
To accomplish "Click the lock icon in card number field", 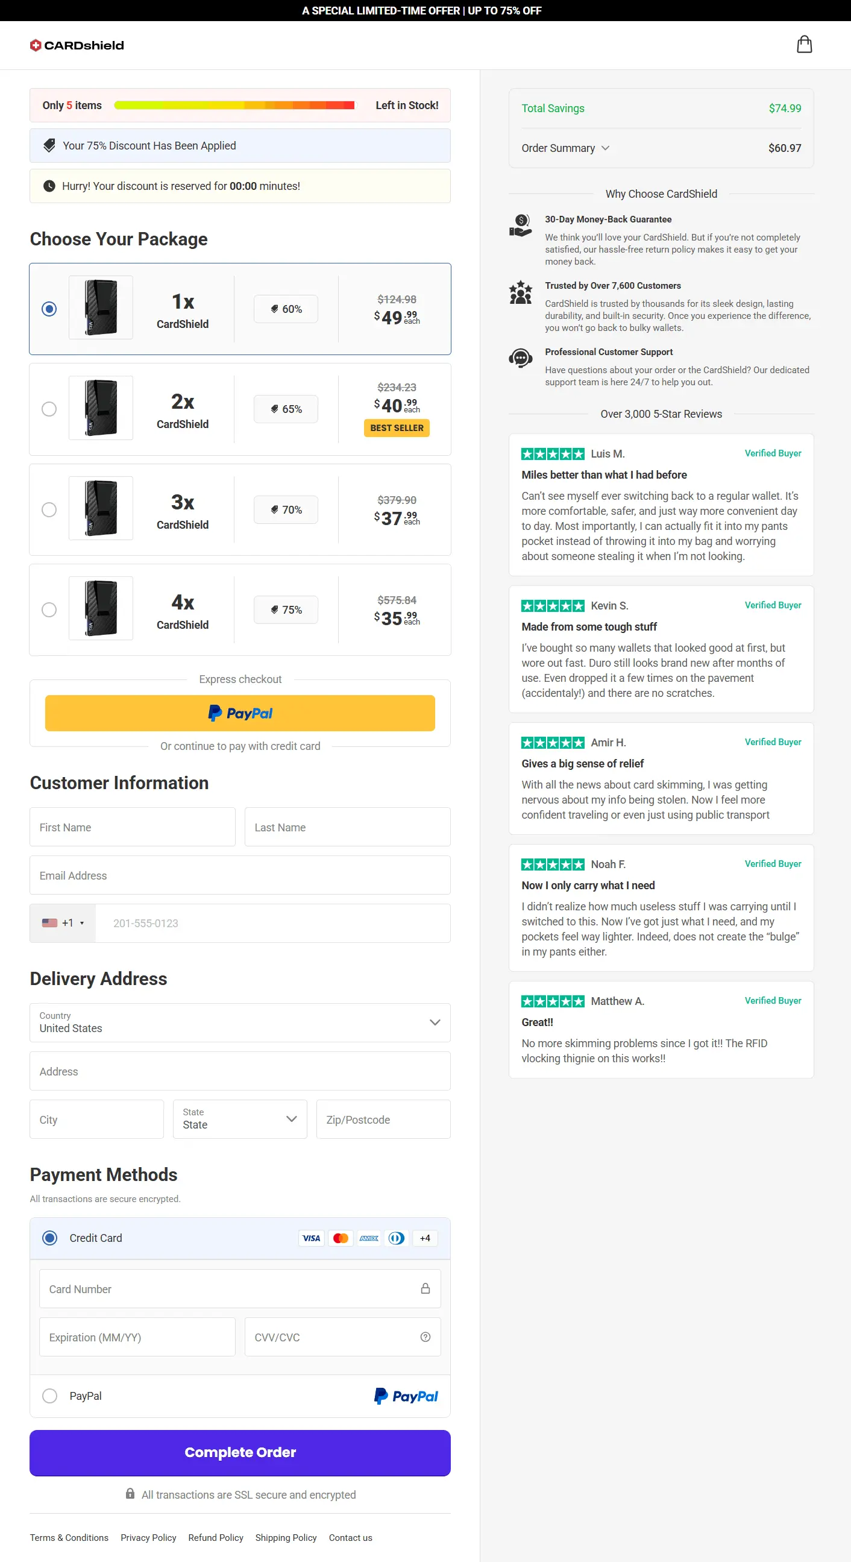I will (x=425, y=1288).
